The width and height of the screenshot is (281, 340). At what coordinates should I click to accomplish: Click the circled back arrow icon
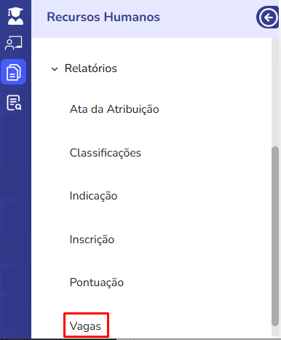tap(268, 17)
